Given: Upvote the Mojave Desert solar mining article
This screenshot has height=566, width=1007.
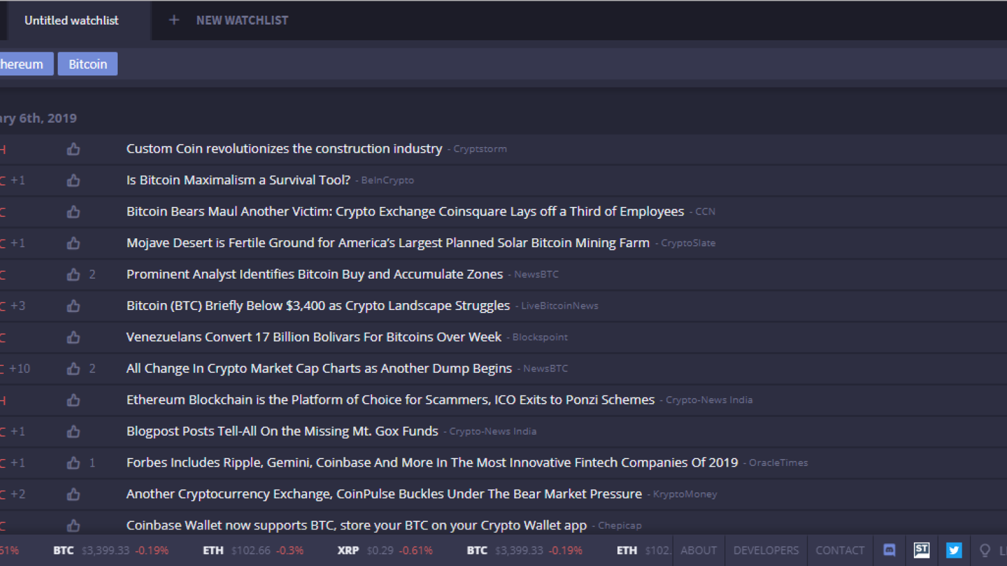Looking at the screenshot, I should point(74,243).
